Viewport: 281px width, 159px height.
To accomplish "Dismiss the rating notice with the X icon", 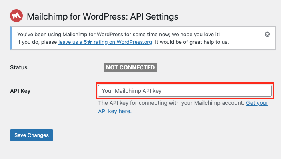I will 267,34.
